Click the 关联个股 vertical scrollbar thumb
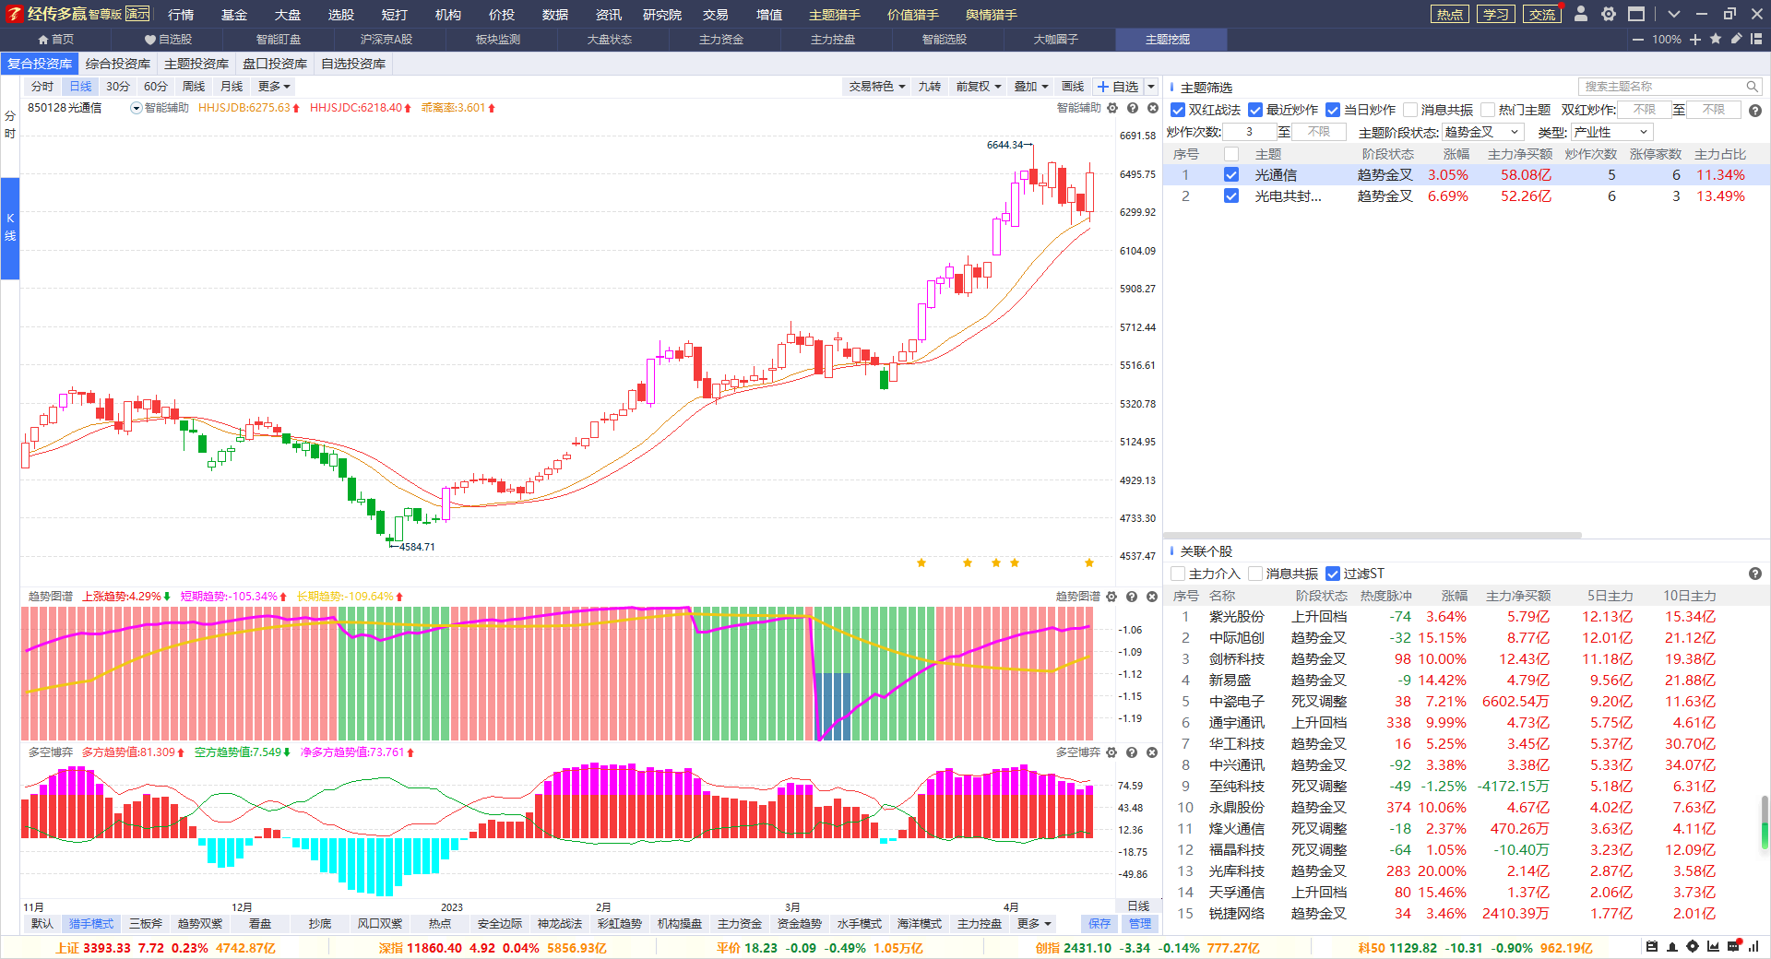The height and width of the screenshot is (959, 1771). (x=1765, y=822)
